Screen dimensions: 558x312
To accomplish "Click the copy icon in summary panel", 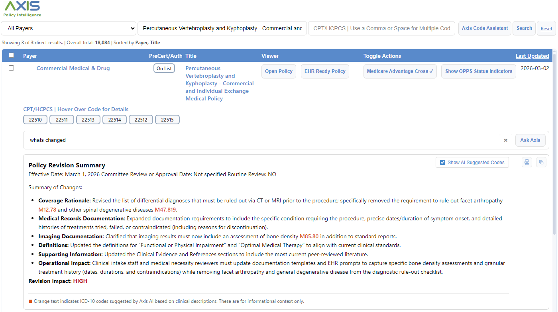I will (541, 162).
